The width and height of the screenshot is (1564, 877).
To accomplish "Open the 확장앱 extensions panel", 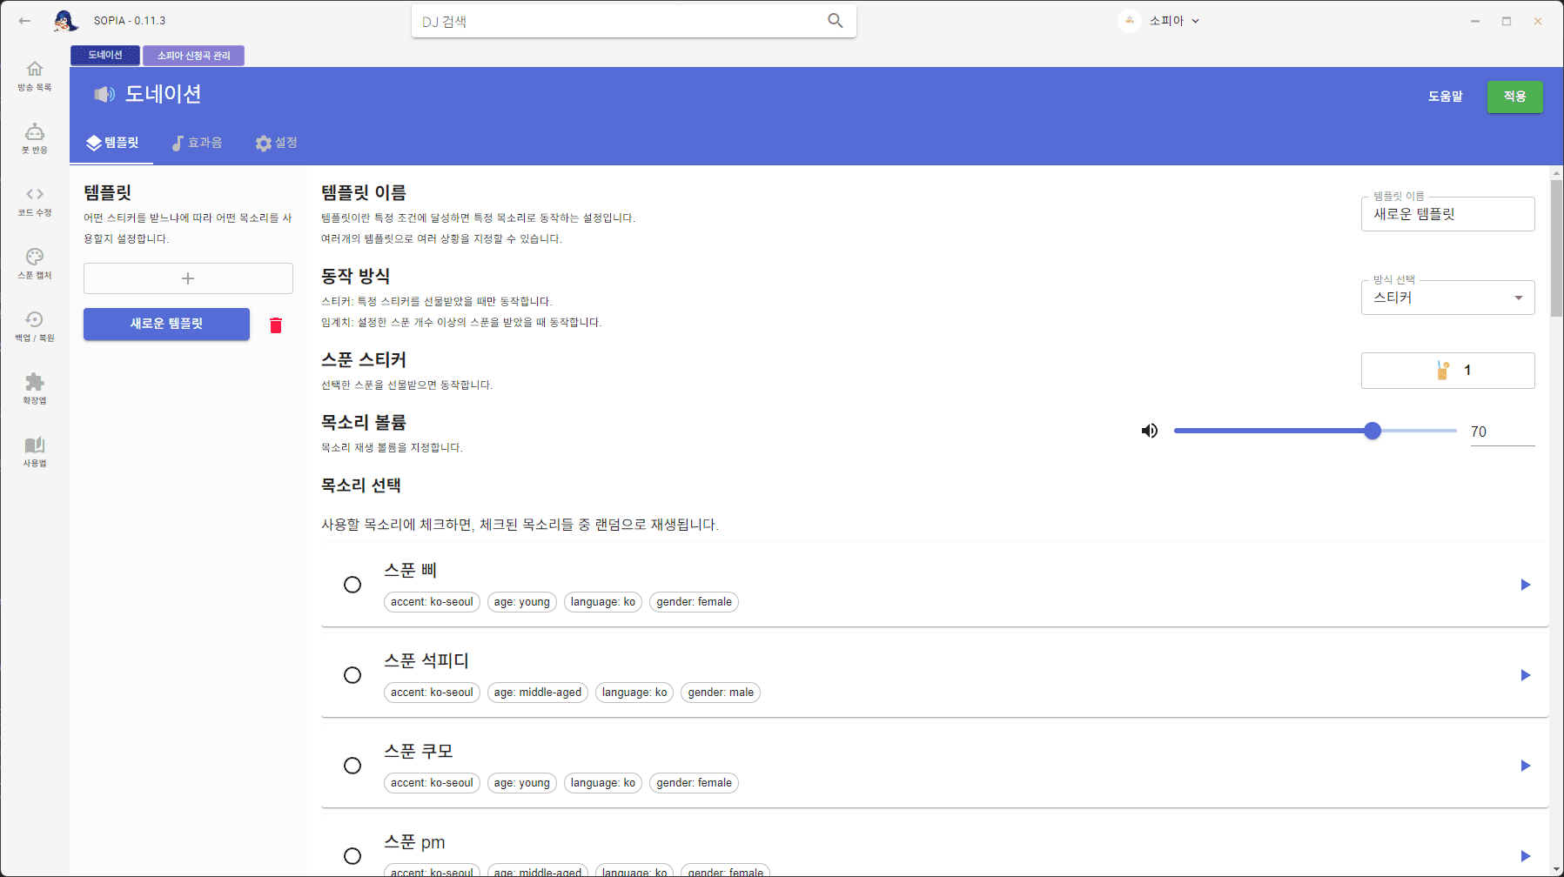I will pos(34,387).
